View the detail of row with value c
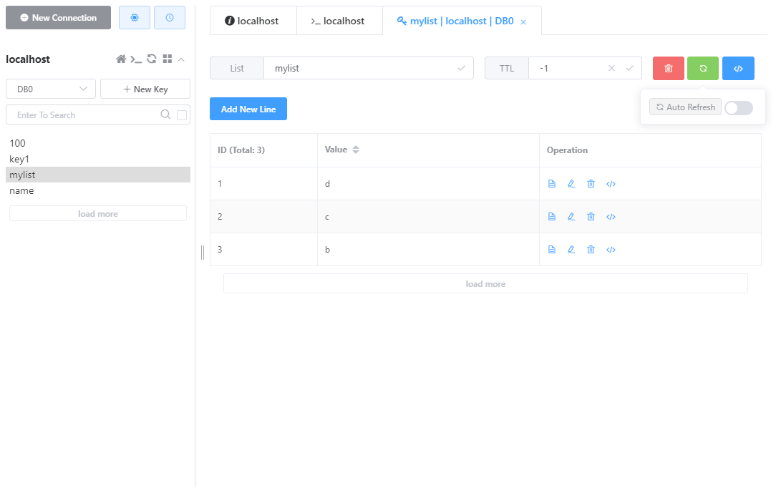Screen dimensions: 776x493 point(552,217)
